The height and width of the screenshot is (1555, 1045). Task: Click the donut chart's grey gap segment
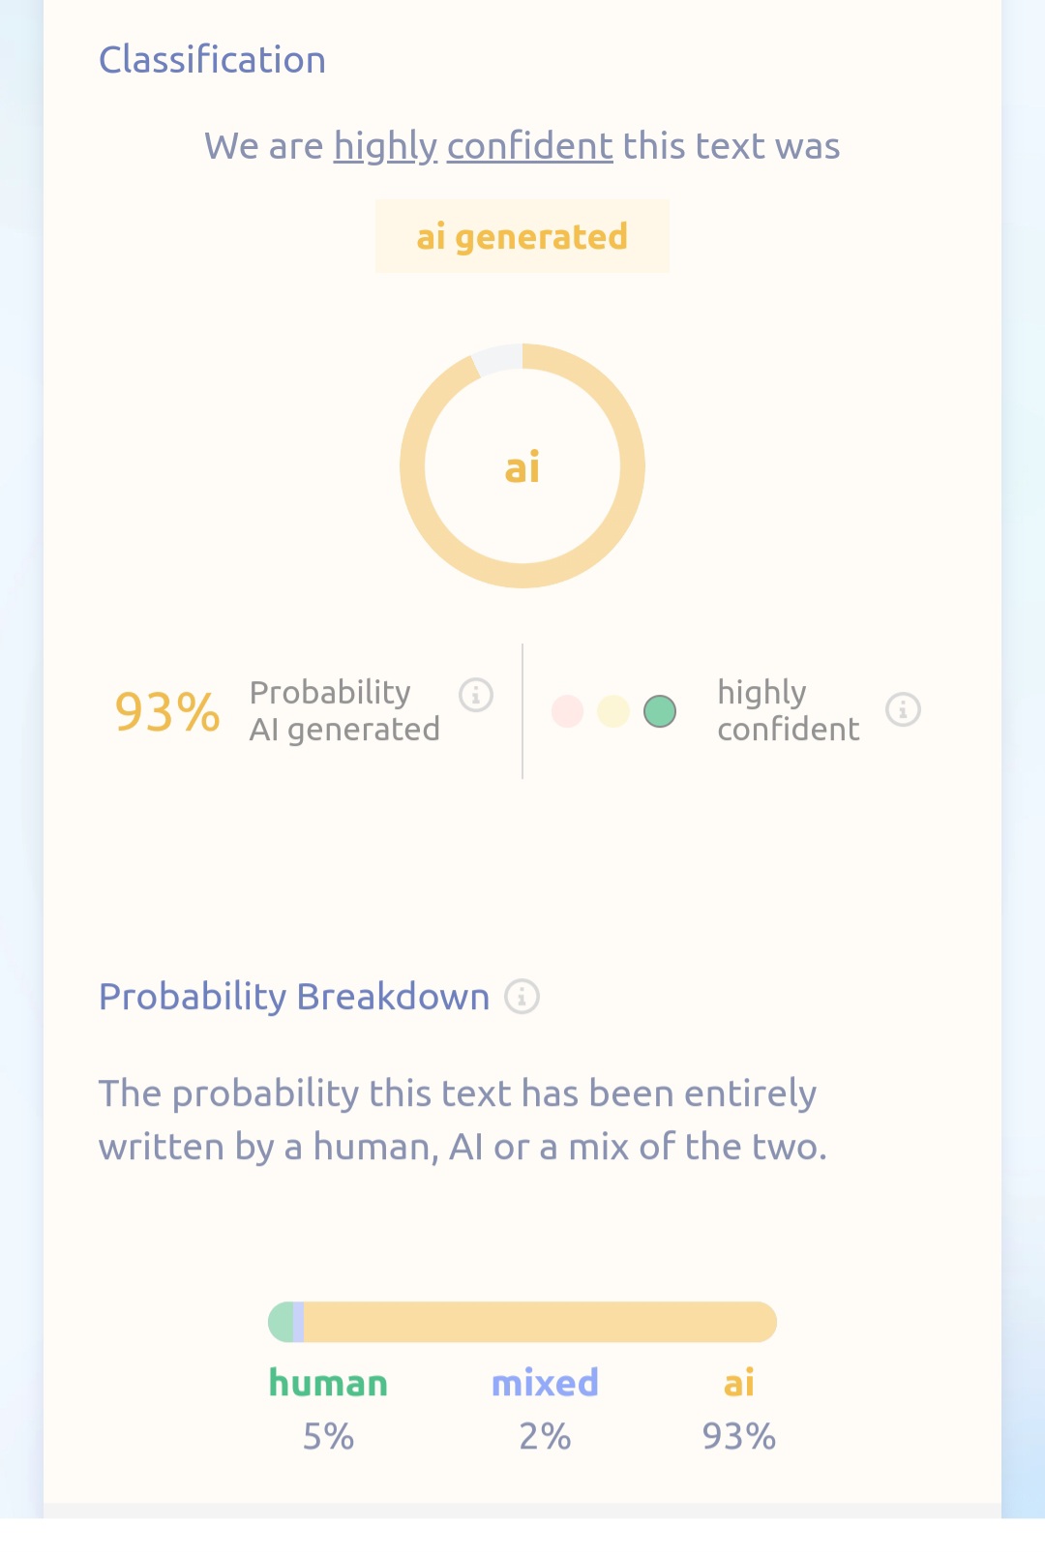[498, 359]
